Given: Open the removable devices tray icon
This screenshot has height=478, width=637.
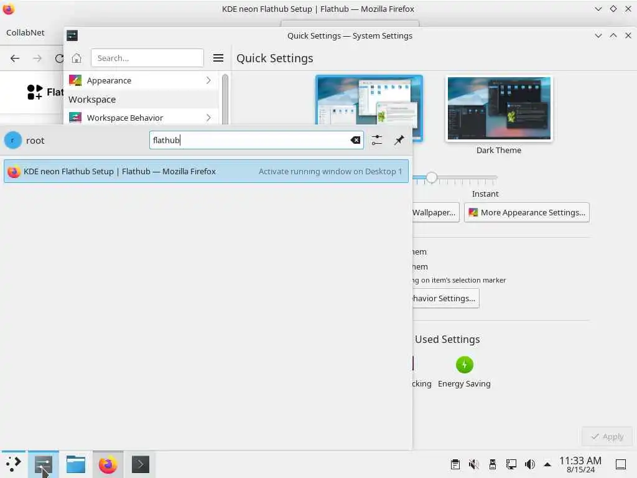Looking at the screenshot, I should 493,464.
